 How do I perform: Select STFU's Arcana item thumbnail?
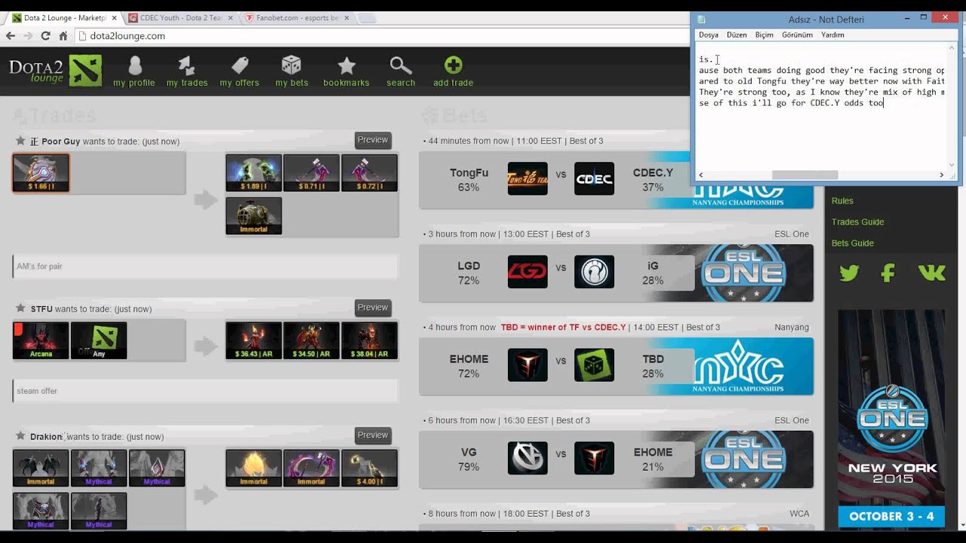[x=41, y=341]
